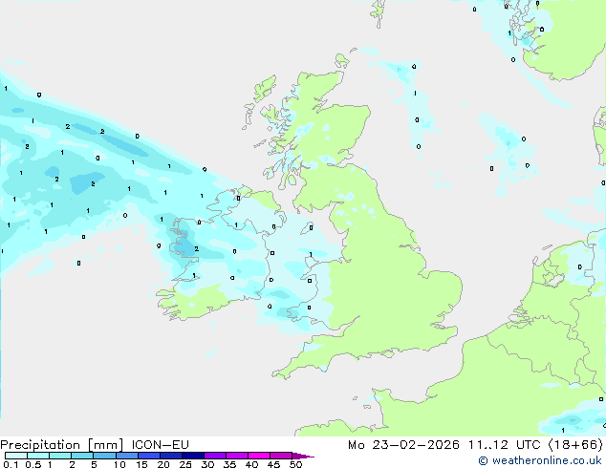Click the 35–40 mm magenta legend swatch
This screenshot has width=606, height=468.
(x=237, y=456)
